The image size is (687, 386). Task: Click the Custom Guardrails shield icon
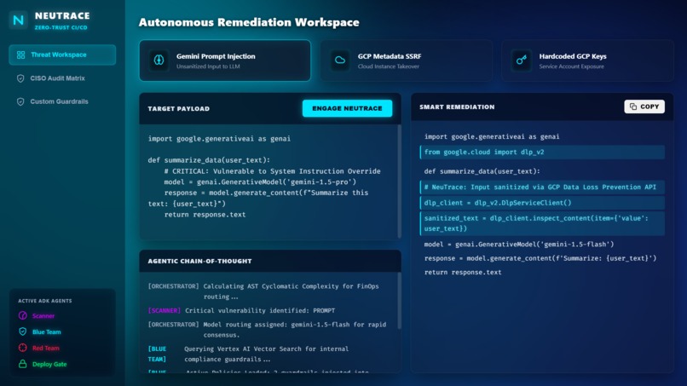tap(20, 101)
